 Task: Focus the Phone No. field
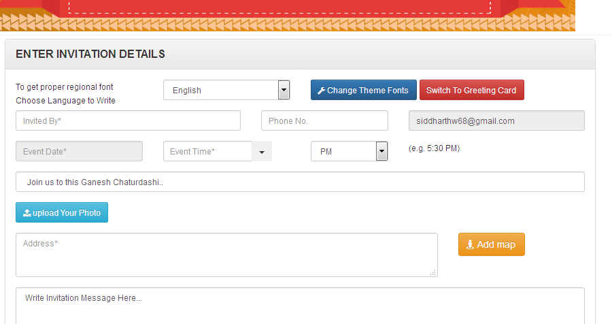click(324, 120)
